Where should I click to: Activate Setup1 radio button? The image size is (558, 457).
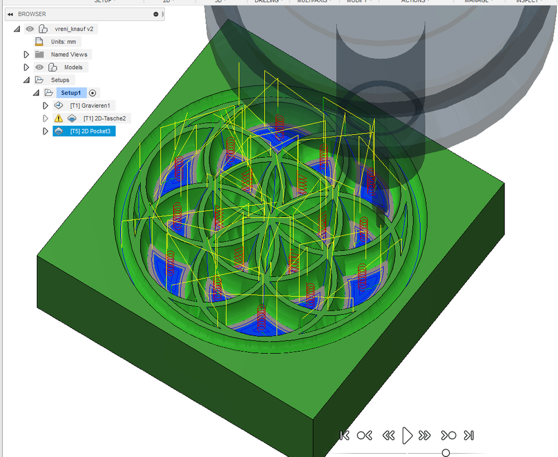click(x=93, y=93)
